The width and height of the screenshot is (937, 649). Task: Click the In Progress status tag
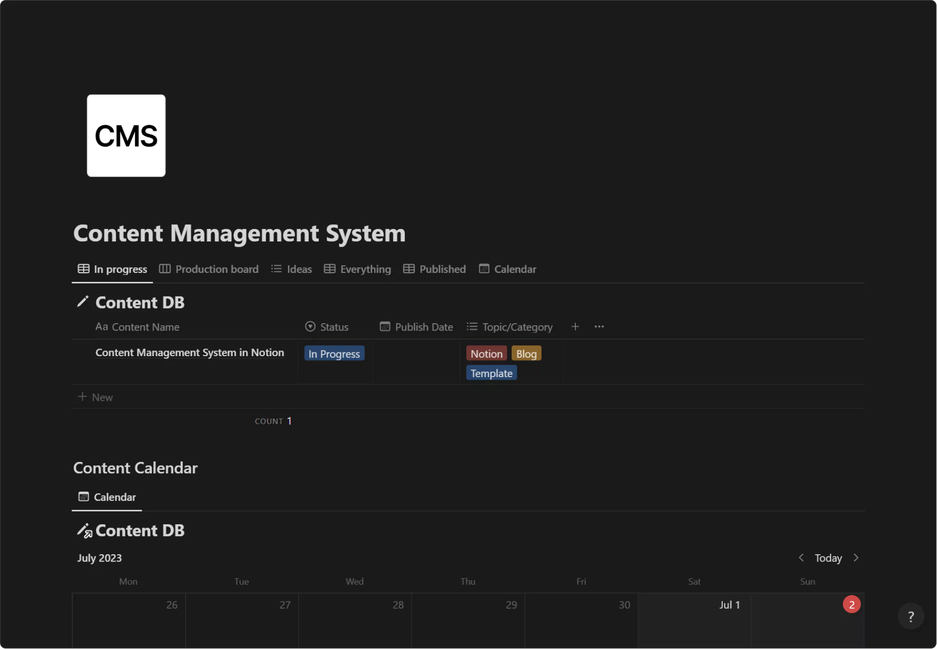coord(334,354)
